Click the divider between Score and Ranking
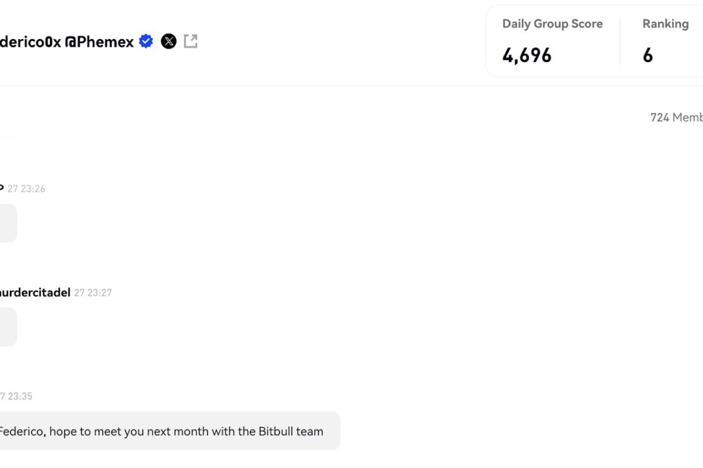The height and width of the screenshot is (468, 703). point(620,41)
